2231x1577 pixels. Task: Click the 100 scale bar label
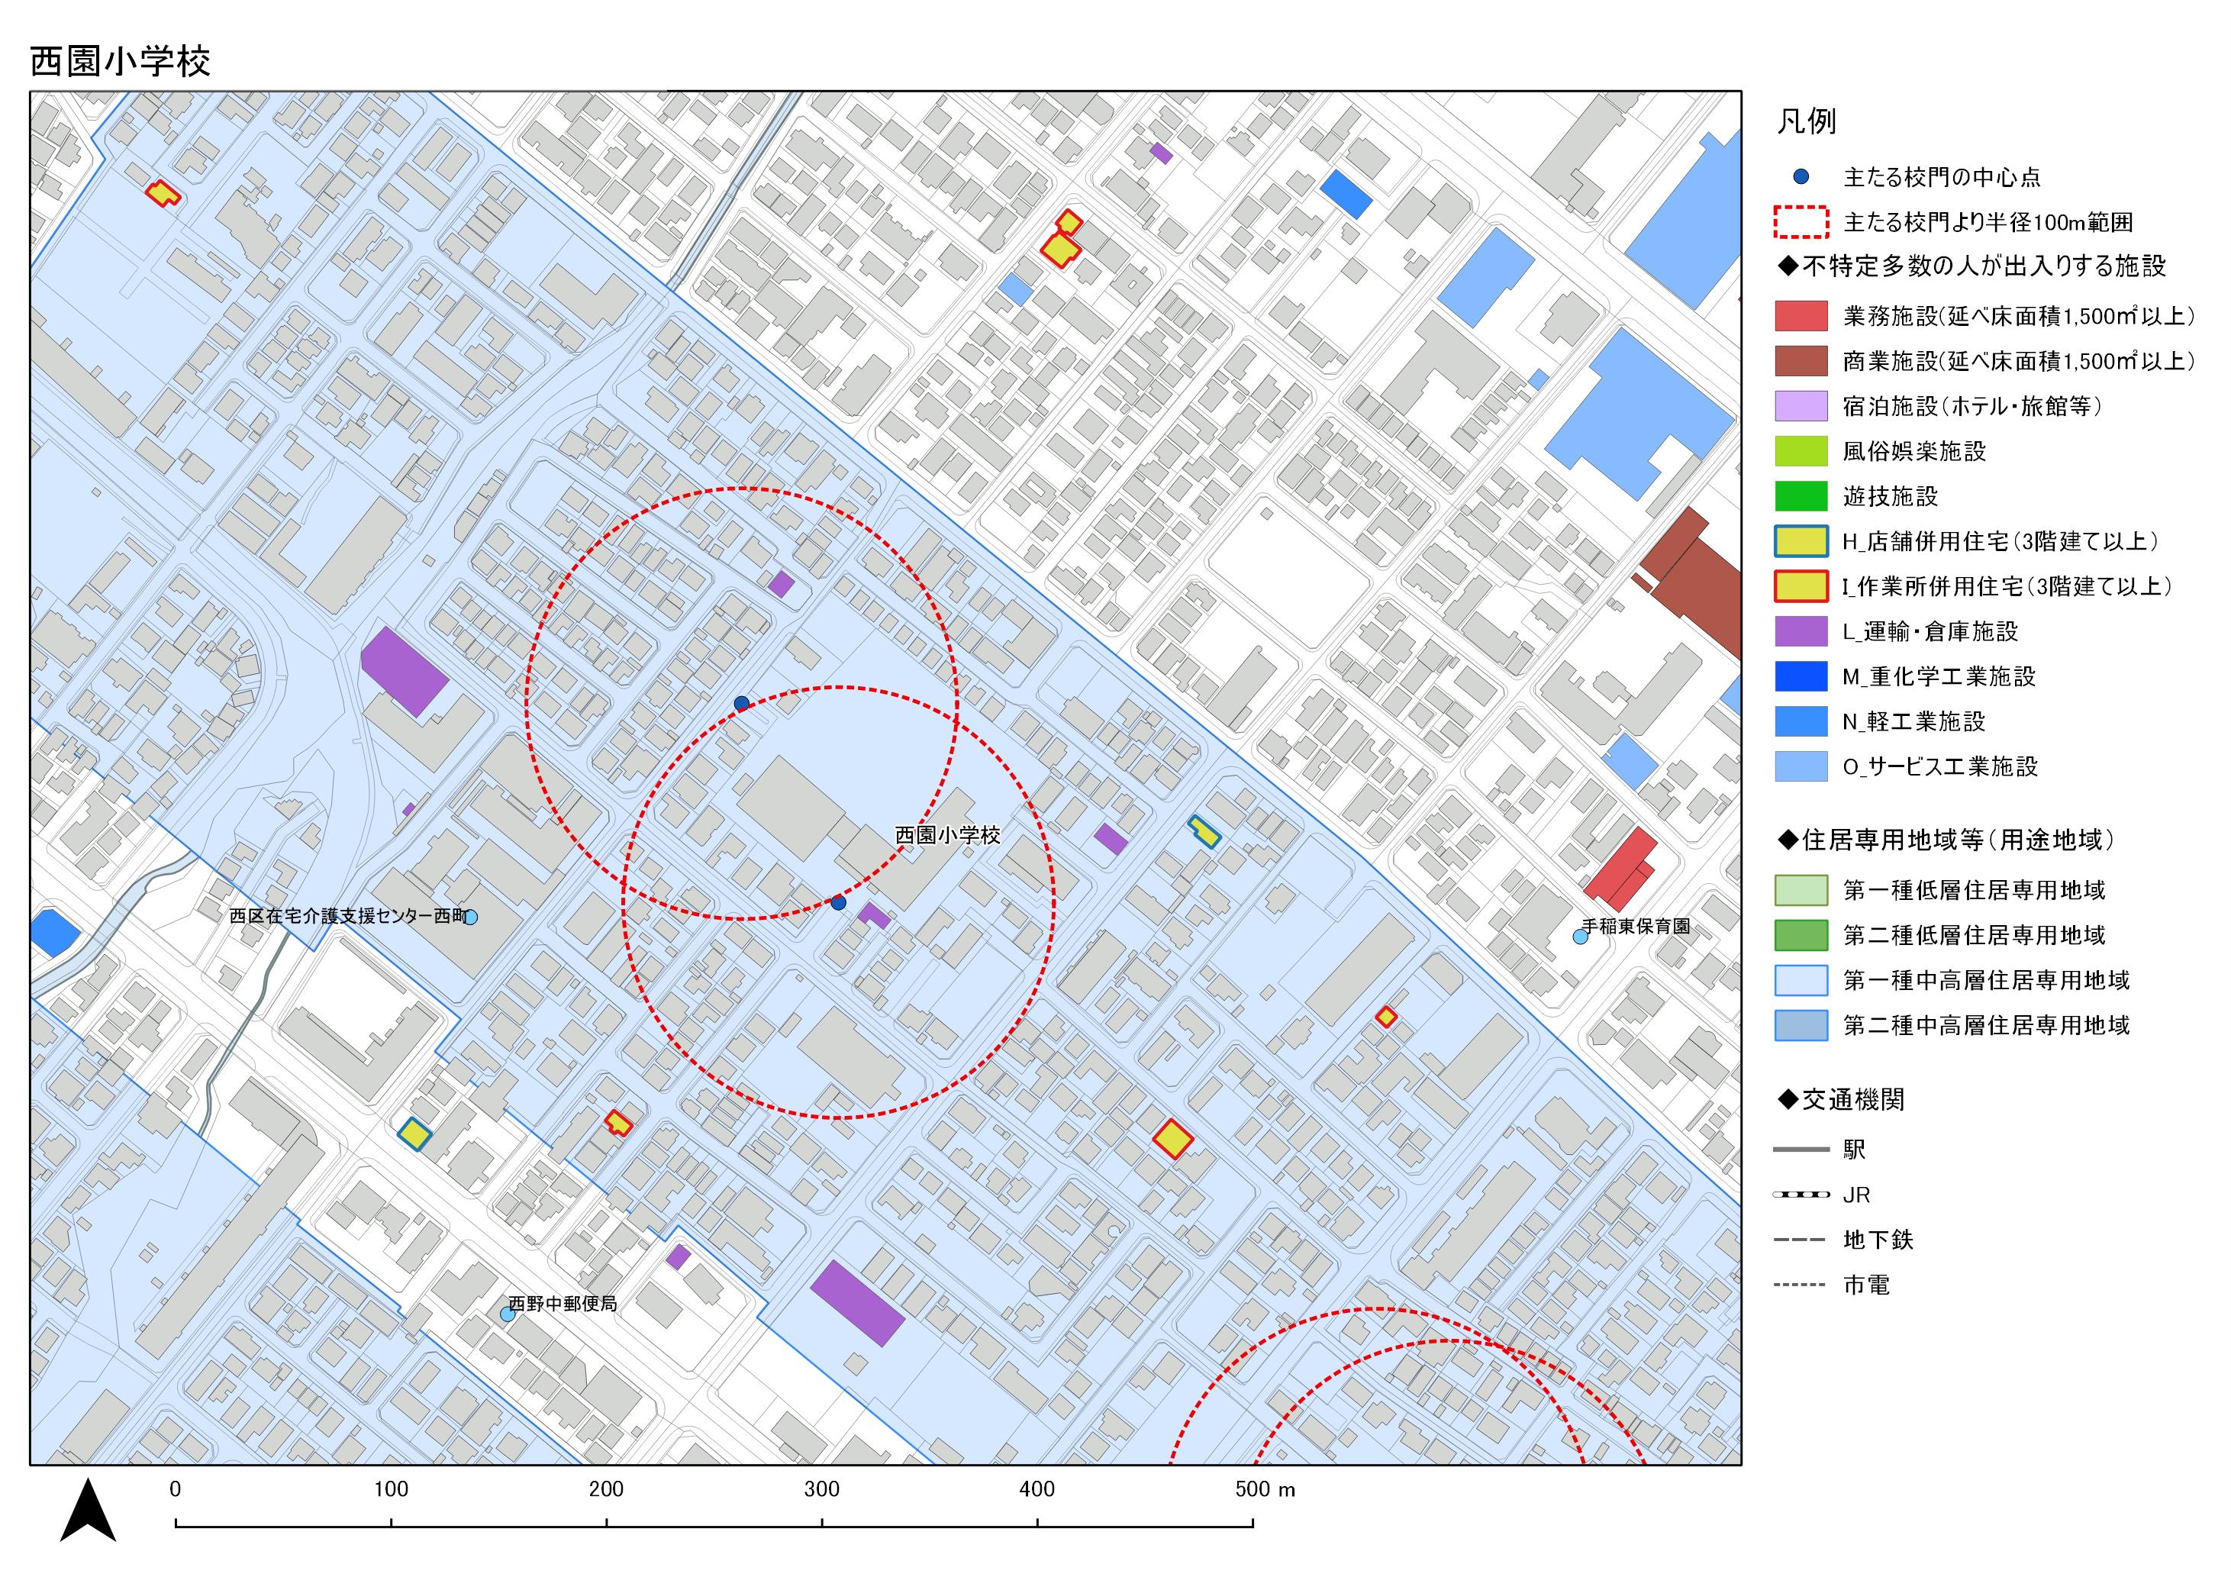(x=391, y=1489)
